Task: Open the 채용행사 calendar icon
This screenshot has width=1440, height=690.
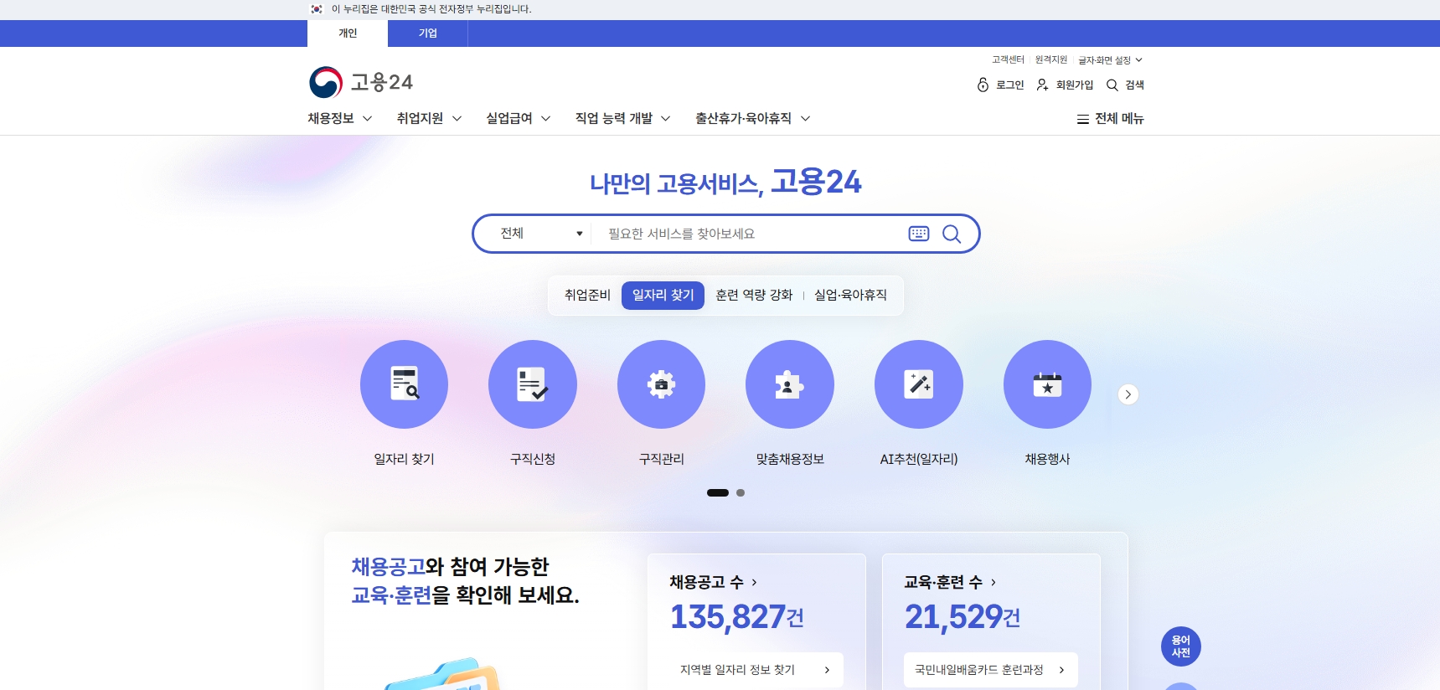Action: click(x=1047, y=384)
